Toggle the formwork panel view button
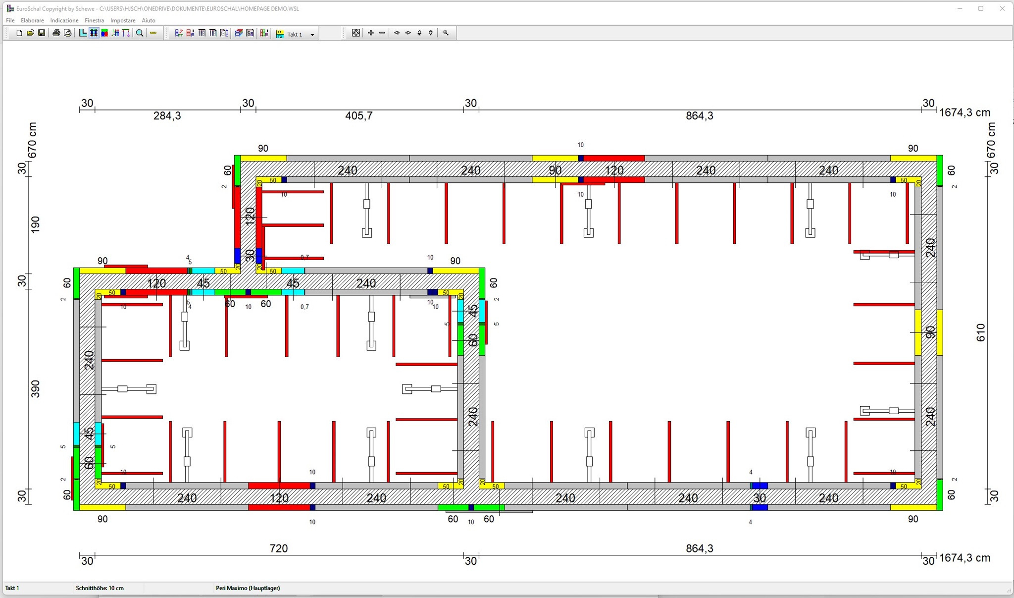The height and width of the screenshot is (598, 1014). coord(94,33)
